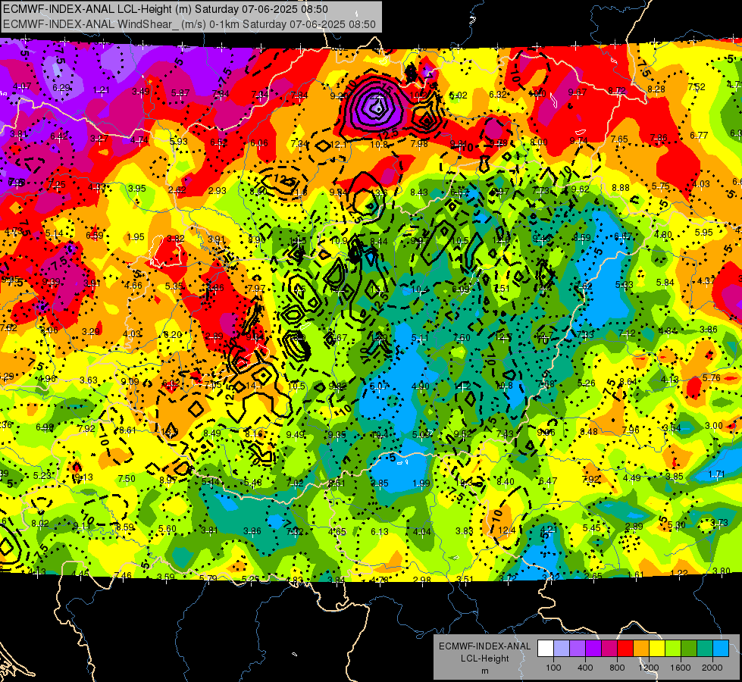Click the orange legend color swatch
The width and height of the screenshot is (742, 682).
coord(641,649)
